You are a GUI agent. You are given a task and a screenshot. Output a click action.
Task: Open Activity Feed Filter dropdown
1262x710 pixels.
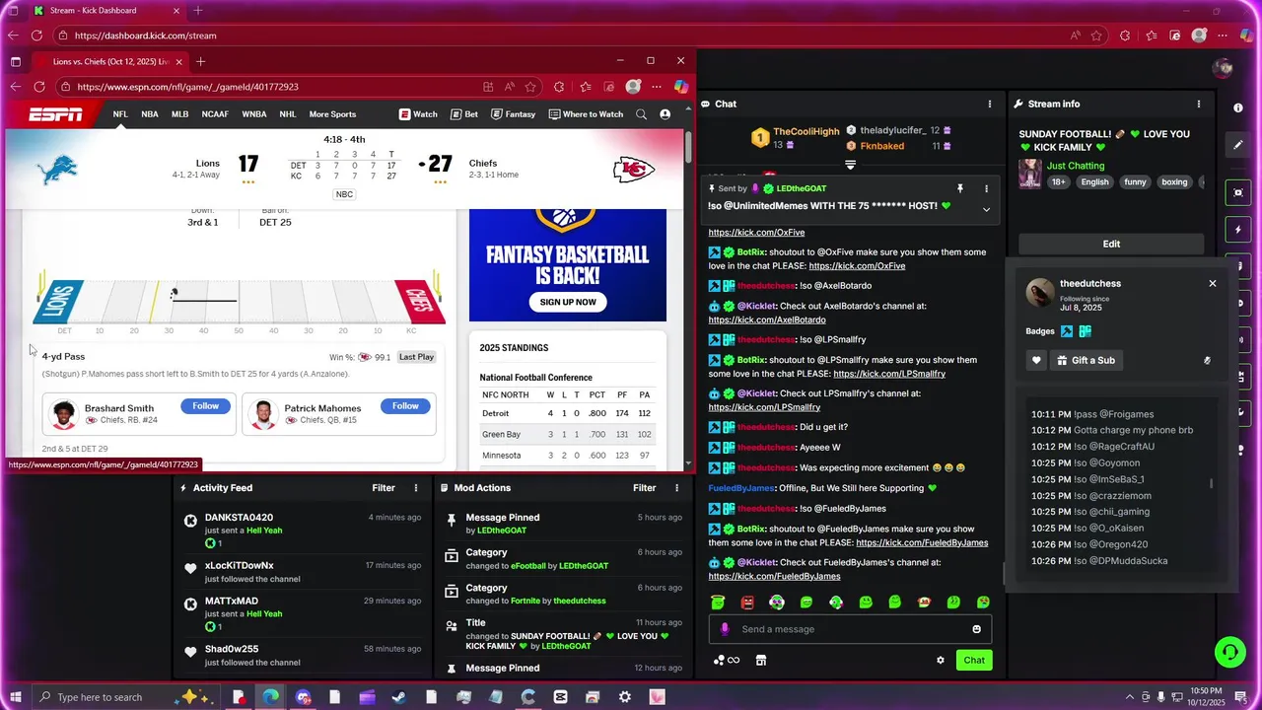point(384,488)
